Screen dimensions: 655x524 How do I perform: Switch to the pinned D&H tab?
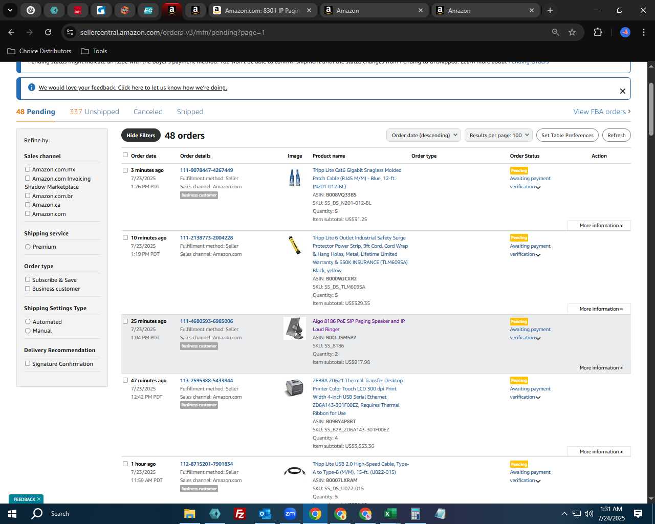pos(78,10)
